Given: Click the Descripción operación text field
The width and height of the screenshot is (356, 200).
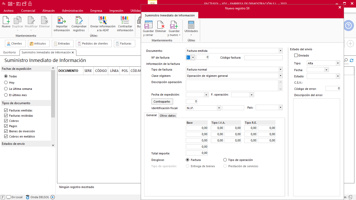Looking at the screenshot, I should [232, 85].
